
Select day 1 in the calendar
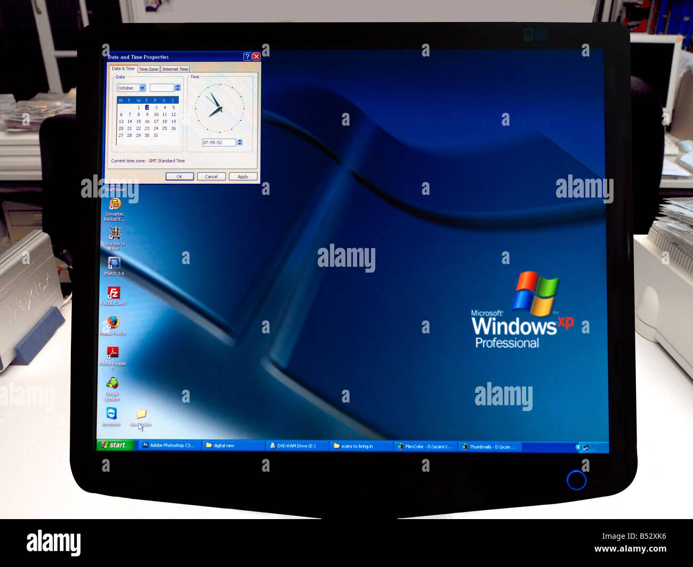click(139, 108)
